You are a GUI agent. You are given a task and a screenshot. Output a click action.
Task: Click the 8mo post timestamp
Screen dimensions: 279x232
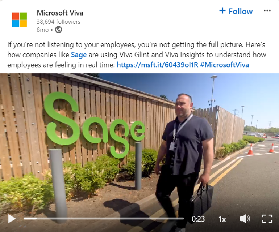click(x=42, y=30)
